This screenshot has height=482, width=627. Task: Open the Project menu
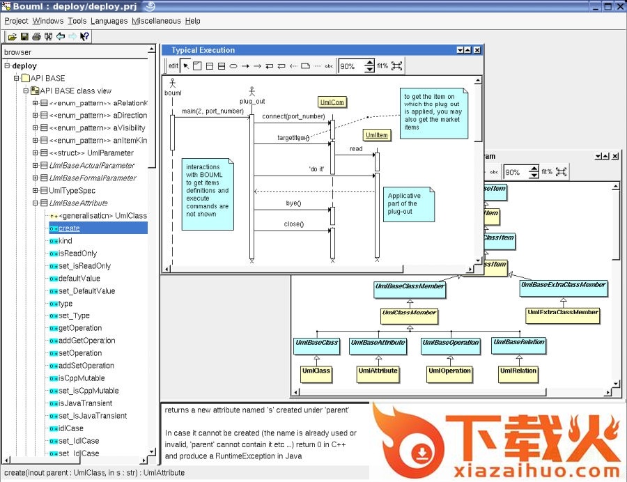pos(17,21)
